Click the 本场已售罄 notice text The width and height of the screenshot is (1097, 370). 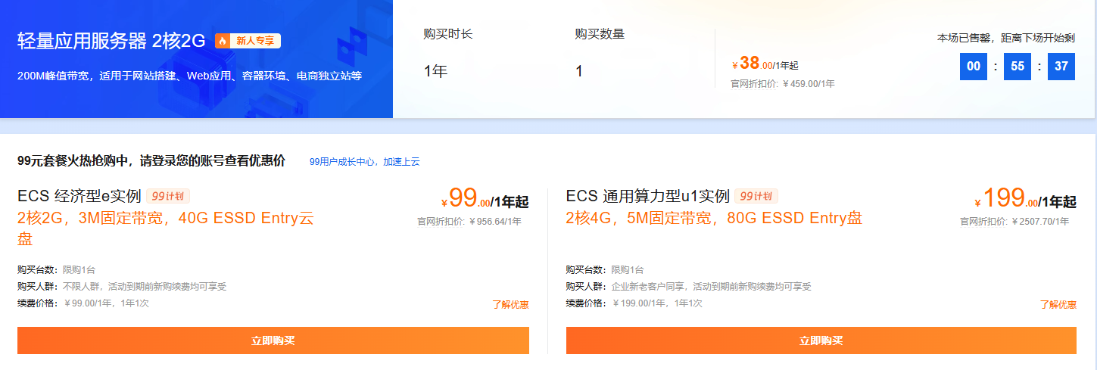pyautogui.click(x=1006, y=37)
